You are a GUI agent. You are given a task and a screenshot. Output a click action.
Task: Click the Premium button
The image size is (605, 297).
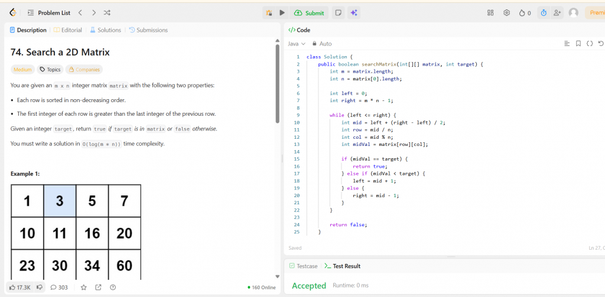click(595, 13)
